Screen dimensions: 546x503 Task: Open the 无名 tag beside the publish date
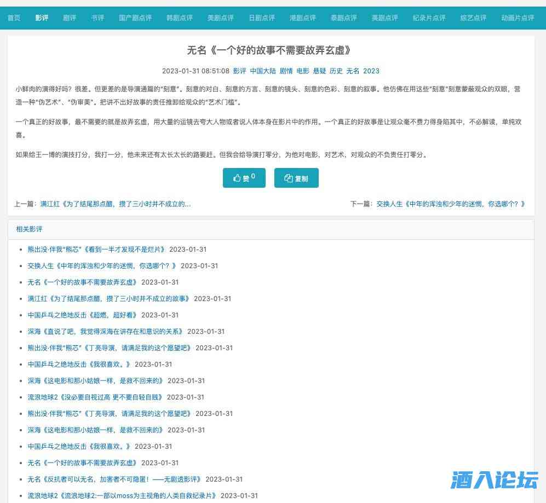[353, 71]
